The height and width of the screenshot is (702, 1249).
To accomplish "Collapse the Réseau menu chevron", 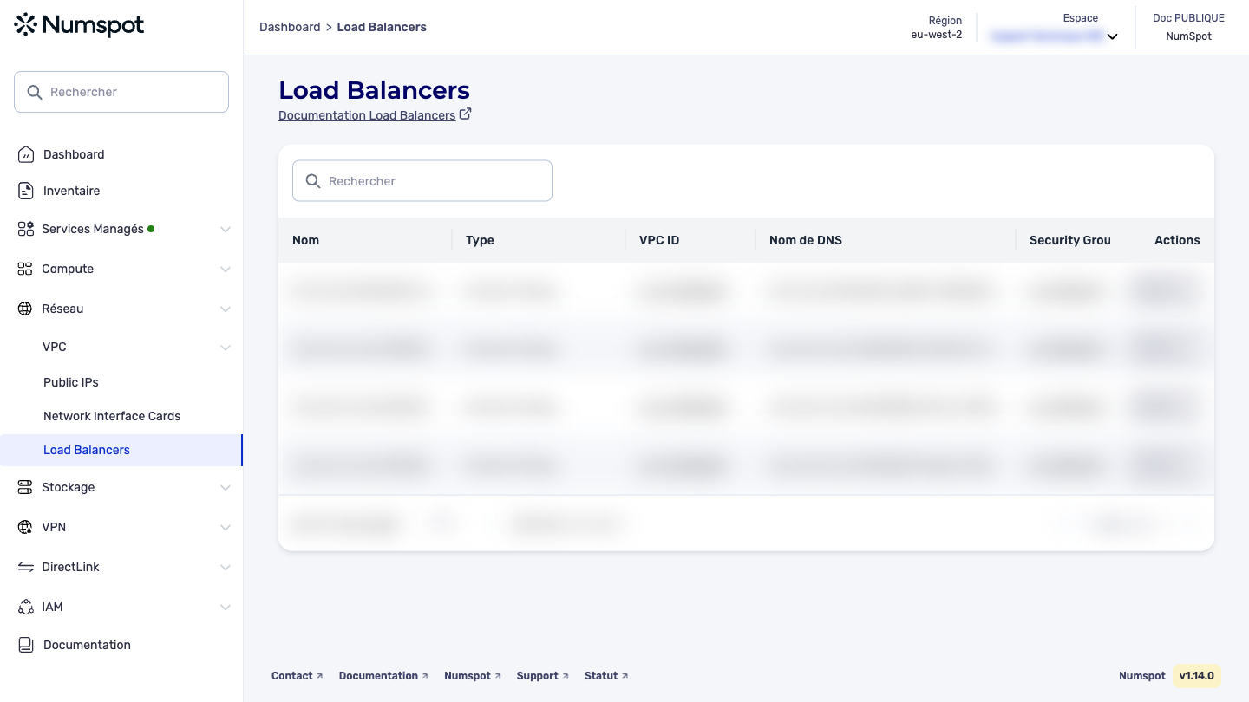I will point(226,309).
